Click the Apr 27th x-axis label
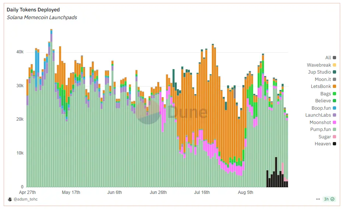Viewport: 342px width, 209px height. click(27, 192)
